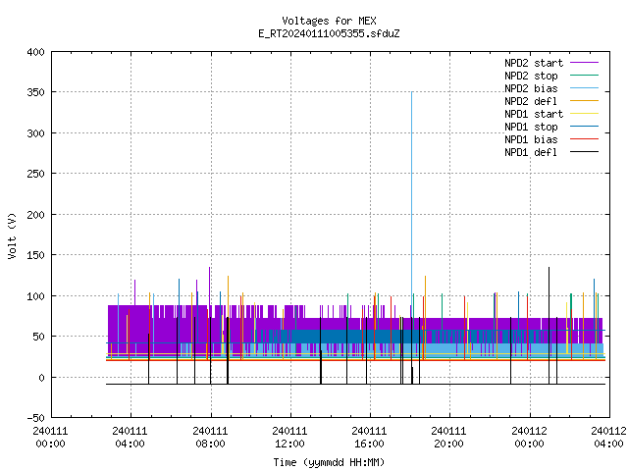This screenshot has height=471, width=628.
Task: Click the 'NPD2 bias' legend label
Action: 531,88
